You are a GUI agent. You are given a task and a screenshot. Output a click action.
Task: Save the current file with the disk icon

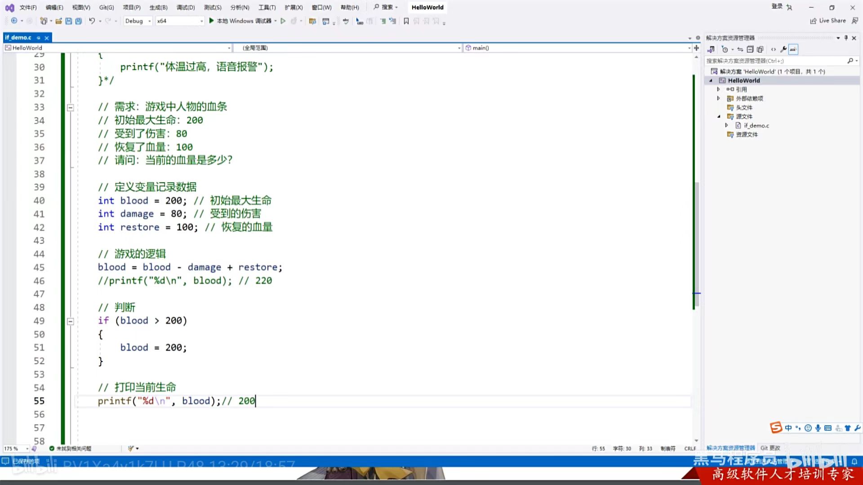pyautogui.click(x=68, y=21)
